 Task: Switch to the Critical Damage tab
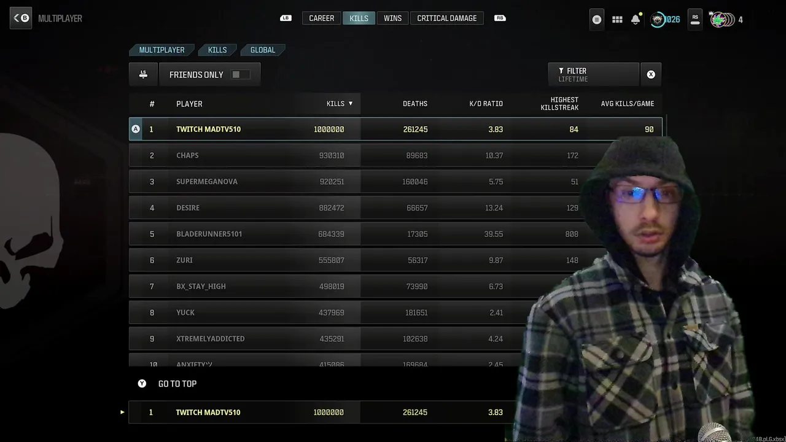pos(446,18)
